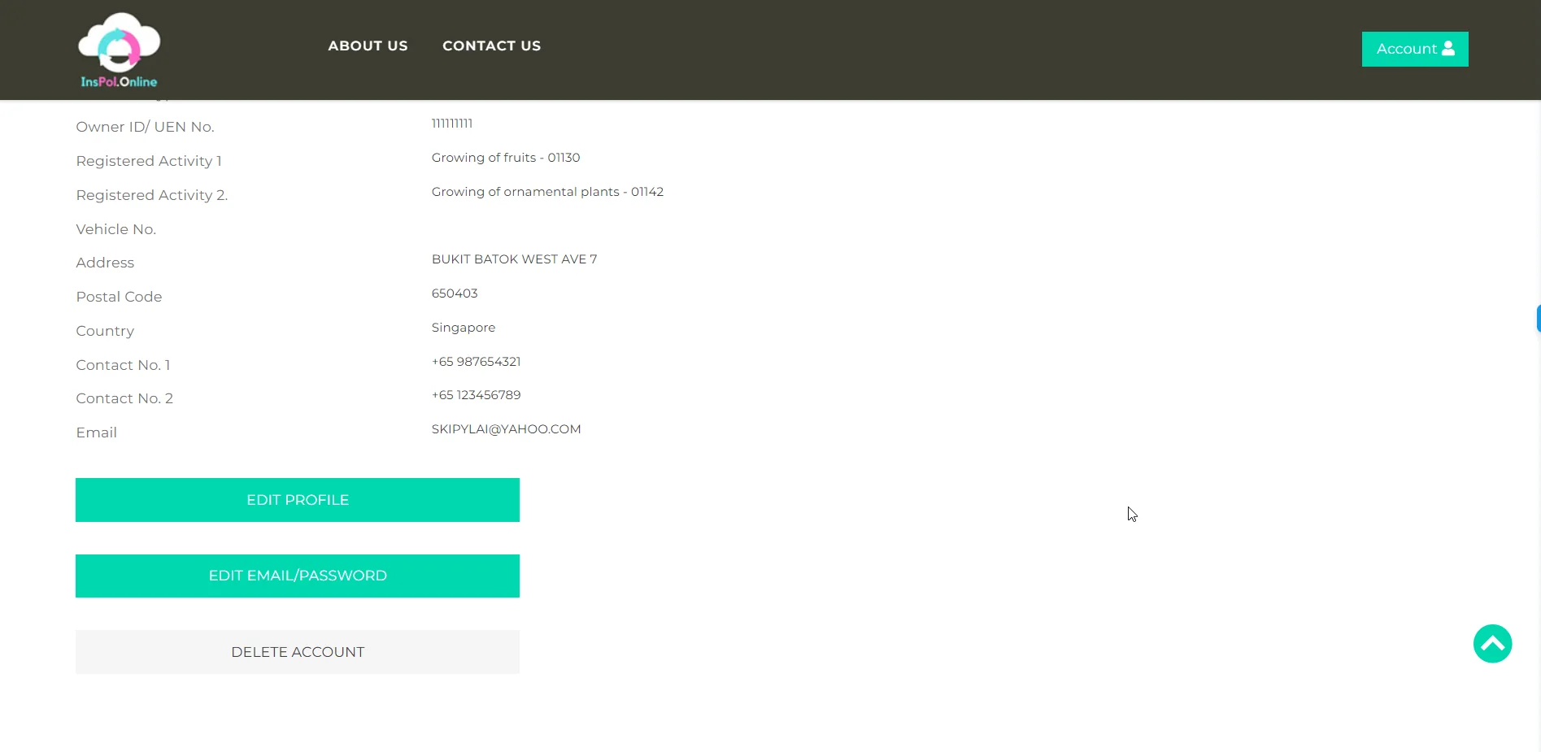Click the Registered Activity 1 label

coord(149,161)
